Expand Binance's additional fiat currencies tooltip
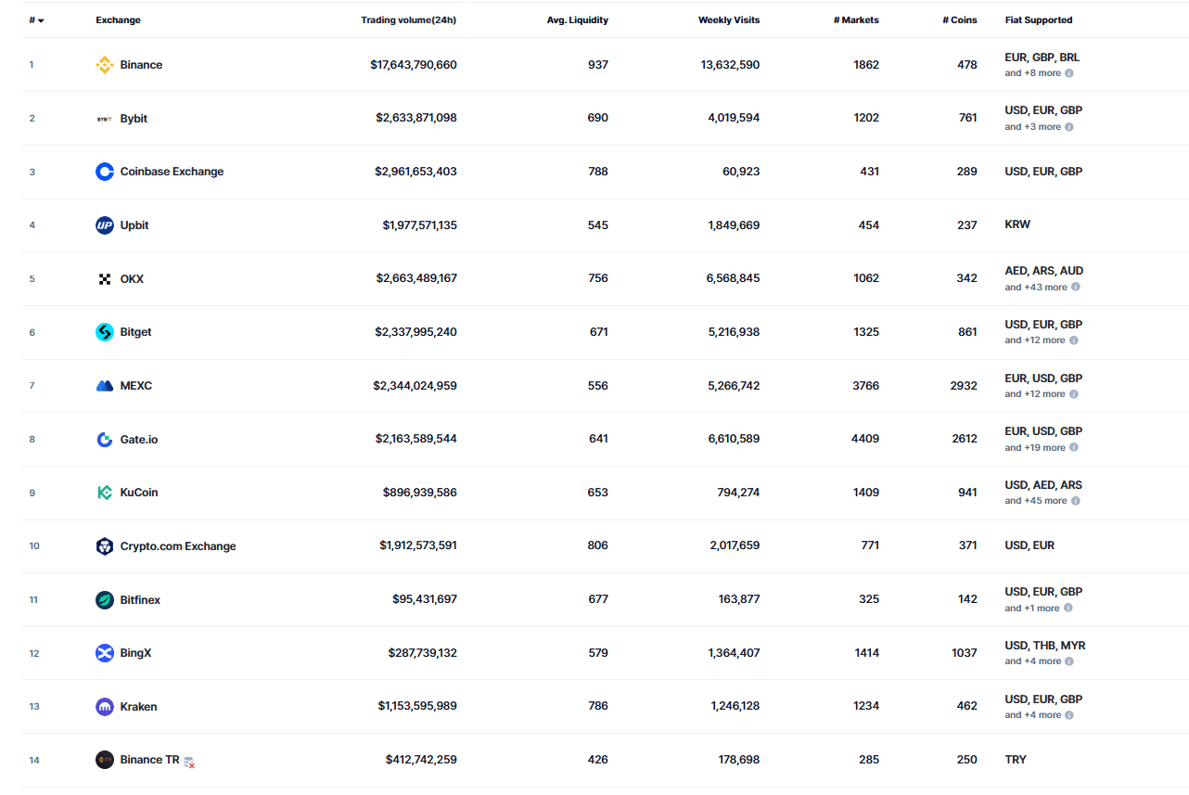The width and height of the screenshot is (1189, 795). pos(1068,72)
